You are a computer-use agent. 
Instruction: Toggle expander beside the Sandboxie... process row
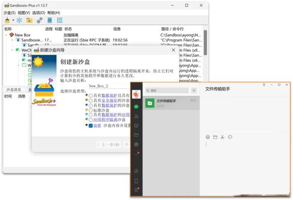pyautogui.click(x=12, y=40)
